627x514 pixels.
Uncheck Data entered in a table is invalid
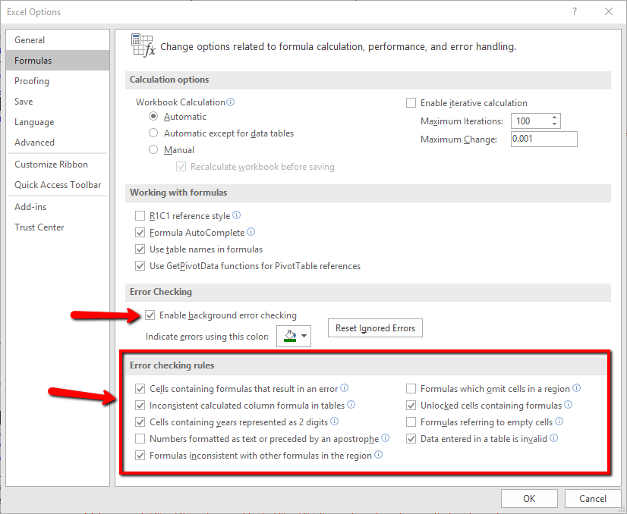[x=411, y=438]
